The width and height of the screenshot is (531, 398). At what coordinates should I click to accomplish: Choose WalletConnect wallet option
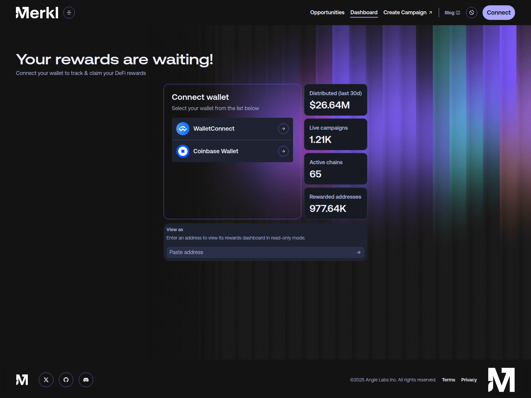click(x=232, y=129)
